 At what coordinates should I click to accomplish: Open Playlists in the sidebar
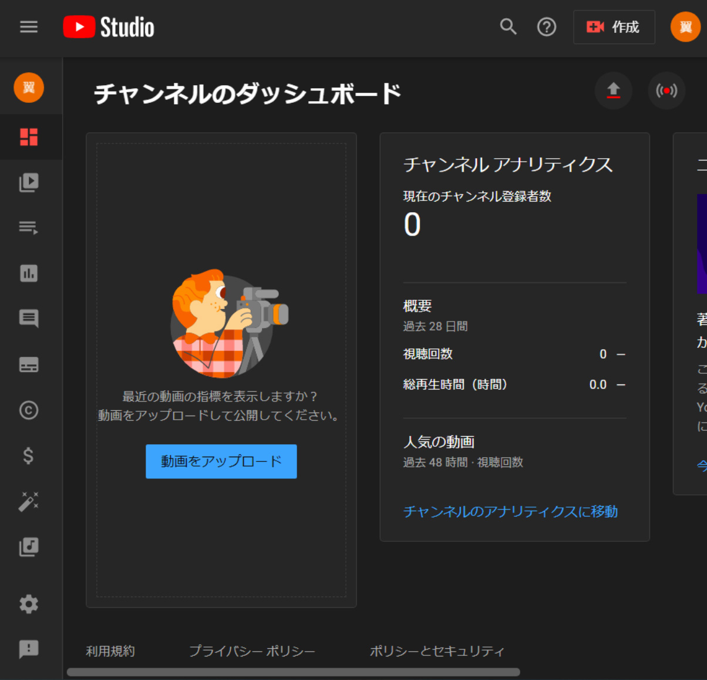tap(29, 227)
